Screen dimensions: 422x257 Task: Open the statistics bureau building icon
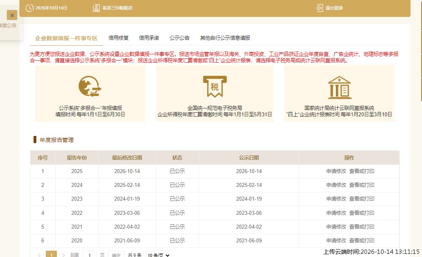click(339, 88)
